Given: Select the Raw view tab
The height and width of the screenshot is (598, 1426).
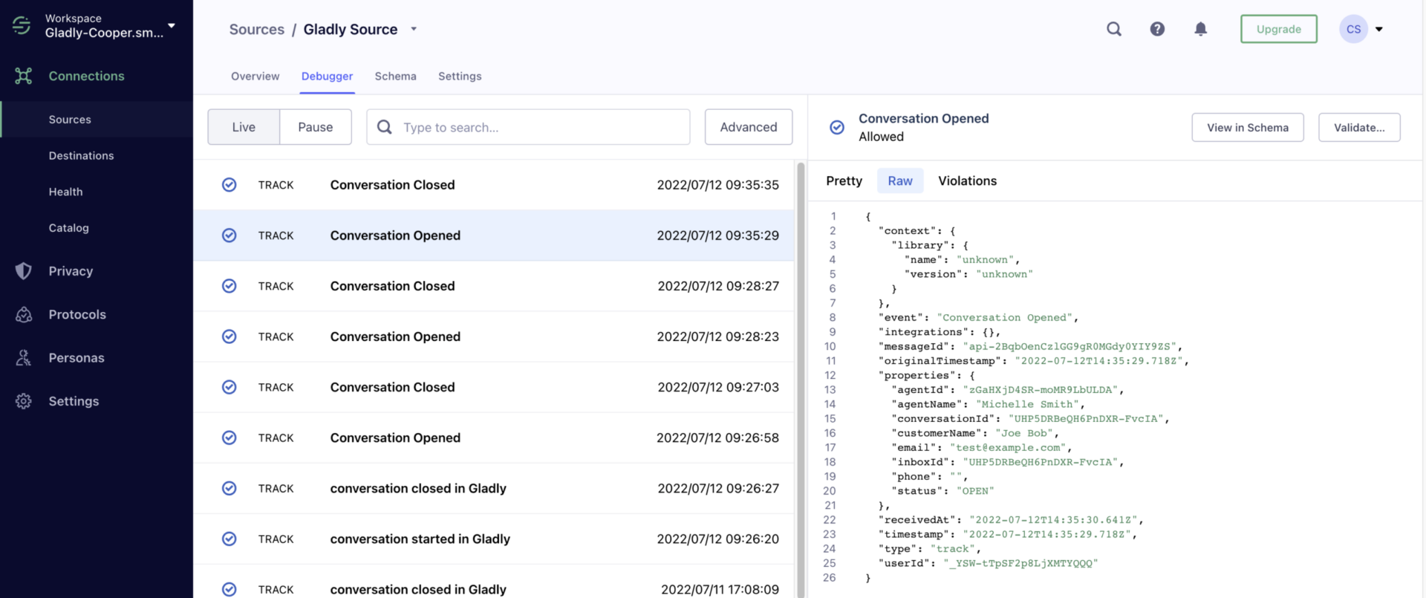Looking at the screenshot, I should point(900,181).
